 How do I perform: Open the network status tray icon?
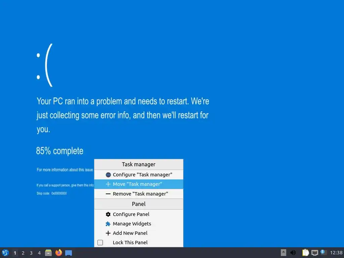click(x=314, y=253)
